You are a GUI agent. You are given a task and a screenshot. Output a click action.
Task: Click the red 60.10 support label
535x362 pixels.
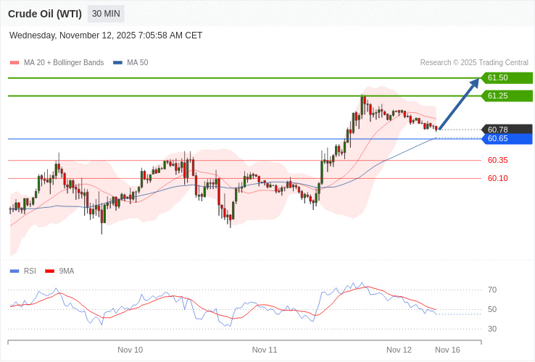(497, 178)
